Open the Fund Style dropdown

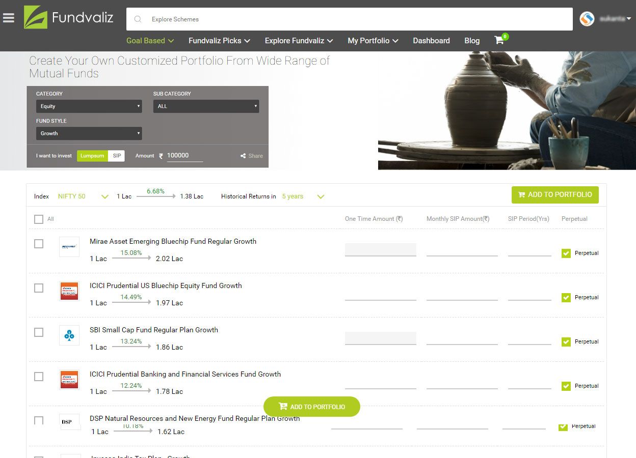click(89, 133)
